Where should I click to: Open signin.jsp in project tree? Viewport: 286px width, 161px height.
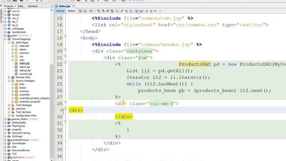[25, 67]
